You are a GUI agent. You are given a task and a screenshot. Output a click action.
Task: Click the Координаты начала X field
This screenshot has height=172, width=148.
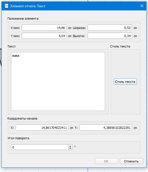42,127
